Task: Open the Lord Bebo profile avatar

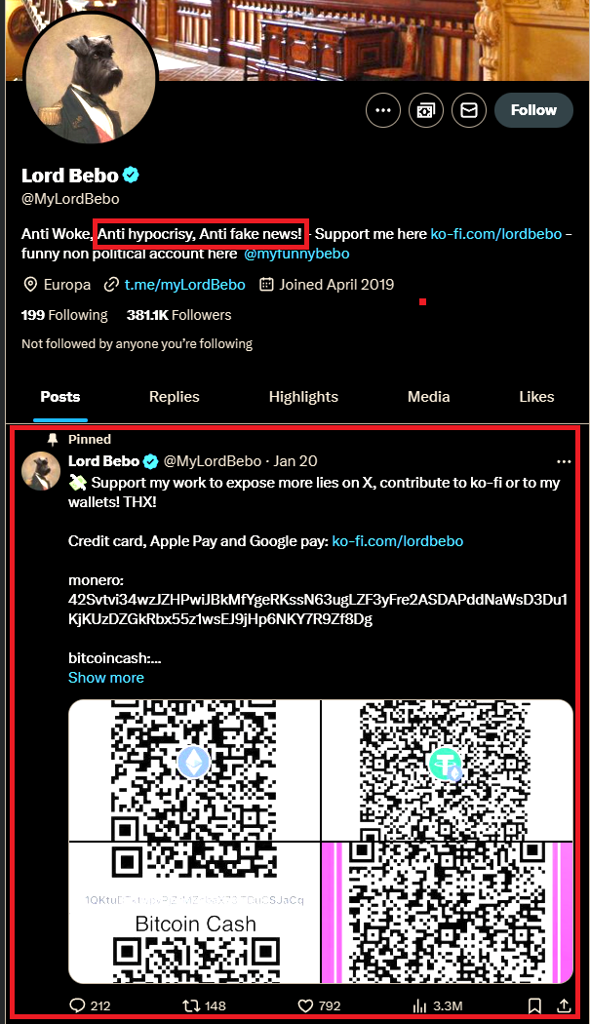Action: point(91,78)
